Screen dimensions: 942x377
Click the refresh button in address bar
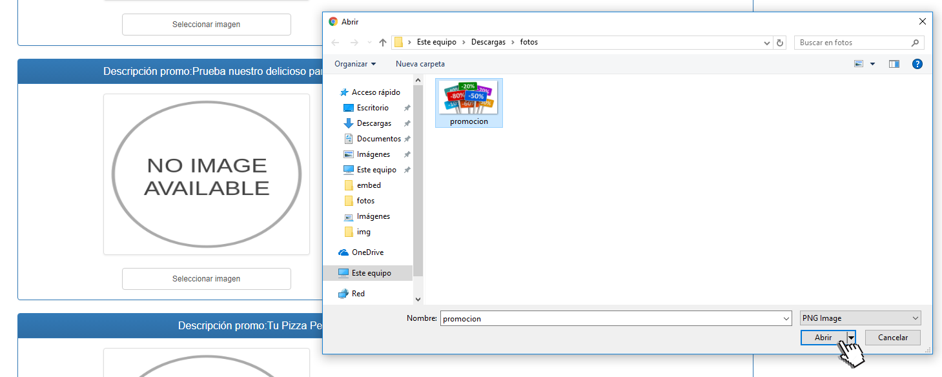[x=780, y=43]
